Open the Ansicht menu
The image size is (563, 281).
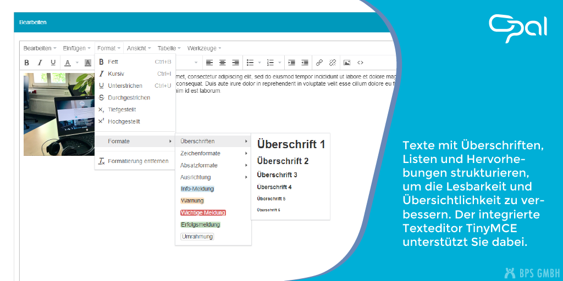point(139,48)
